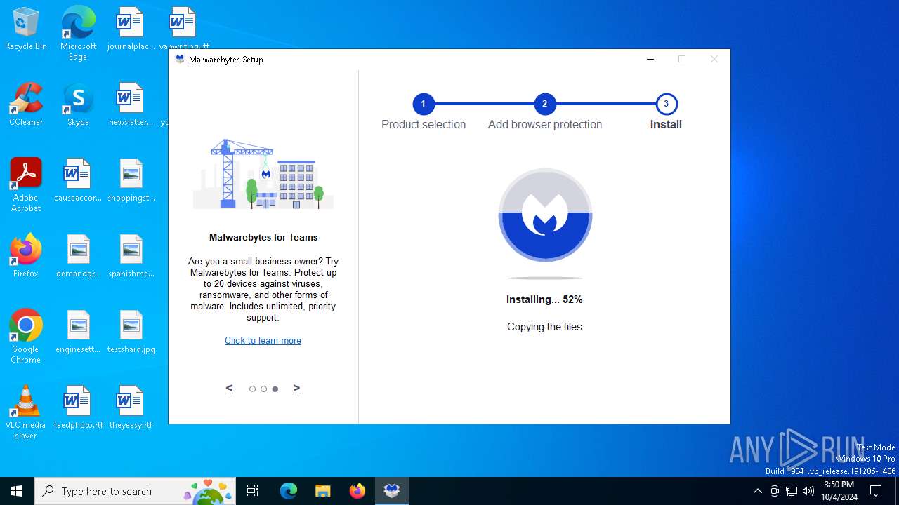Open the taskbar clock and date
Viewport: 899px width, 505px height.
point(839,491)
